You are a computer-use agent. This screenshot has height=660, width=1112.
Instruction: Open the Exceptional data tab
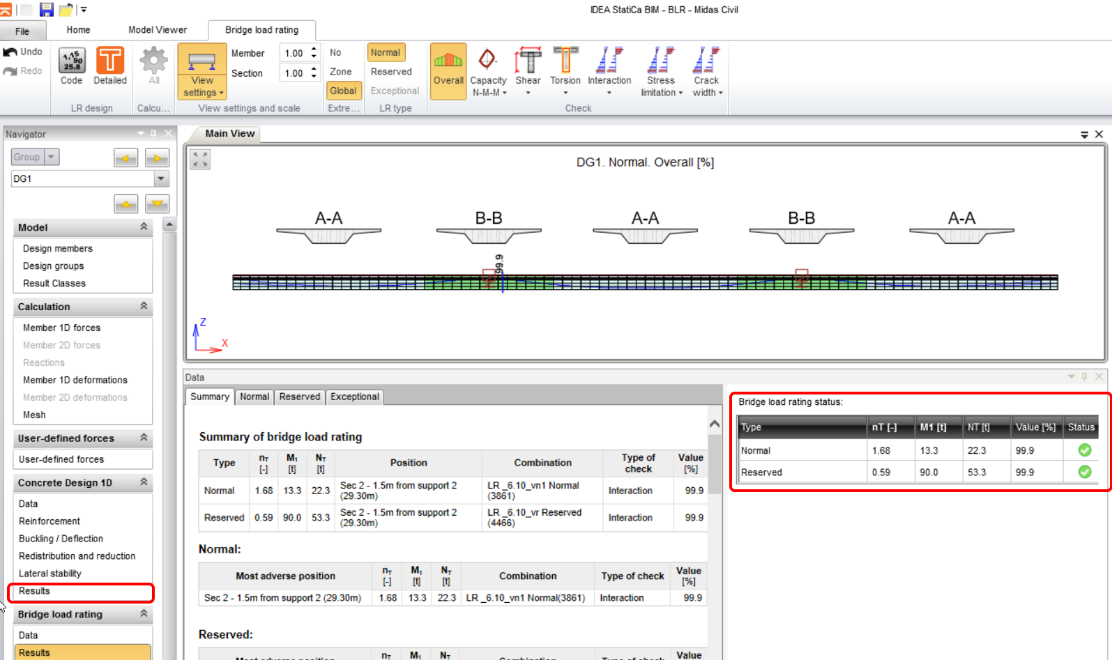pos(354,397)
